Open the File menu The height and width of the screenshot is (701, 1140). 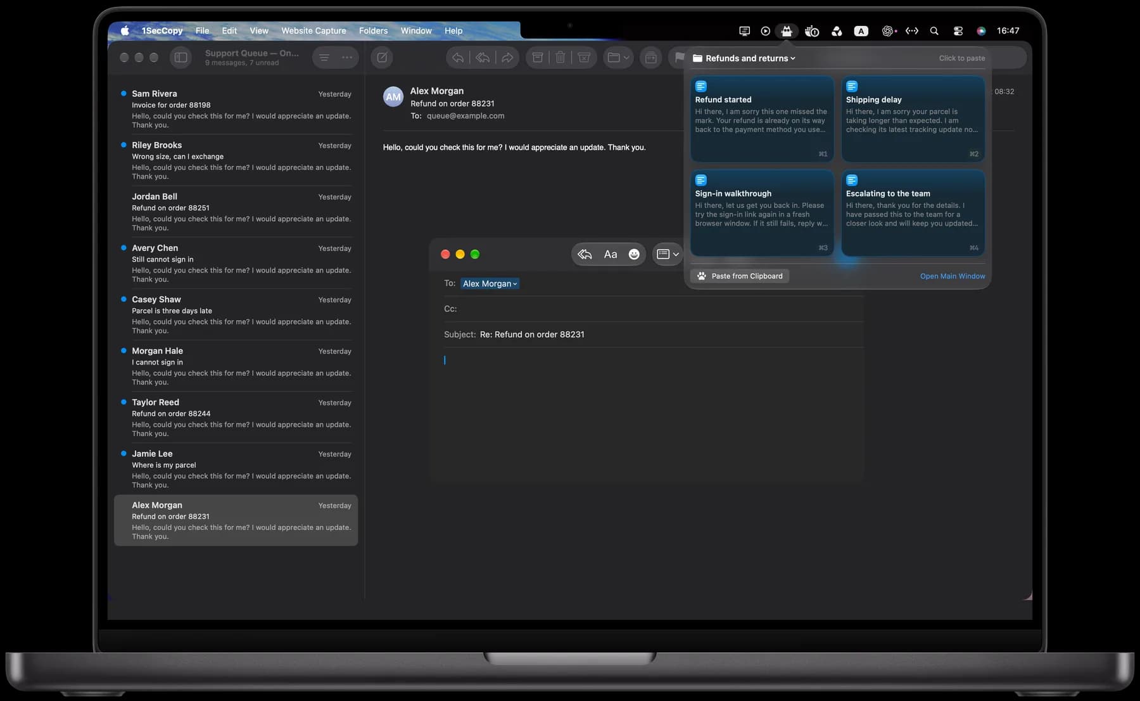[202, 30]
